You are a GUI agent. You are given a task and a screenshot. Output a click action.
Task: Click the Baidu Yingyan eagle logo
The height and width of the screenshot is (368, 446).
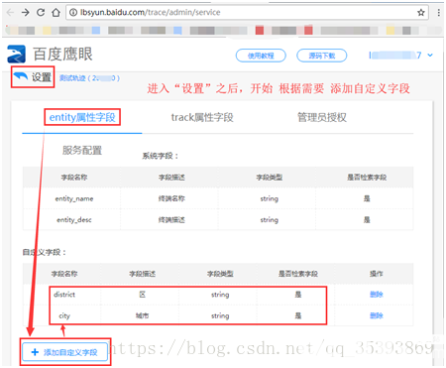tap(17, 55)
